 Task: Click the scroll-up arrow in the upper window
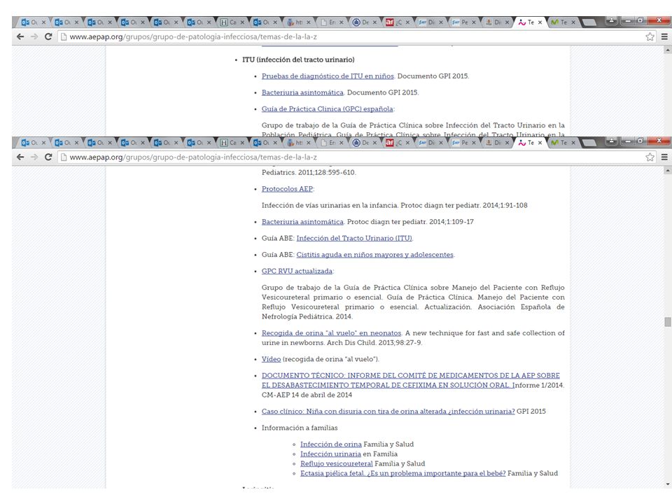tap(668, 50)
